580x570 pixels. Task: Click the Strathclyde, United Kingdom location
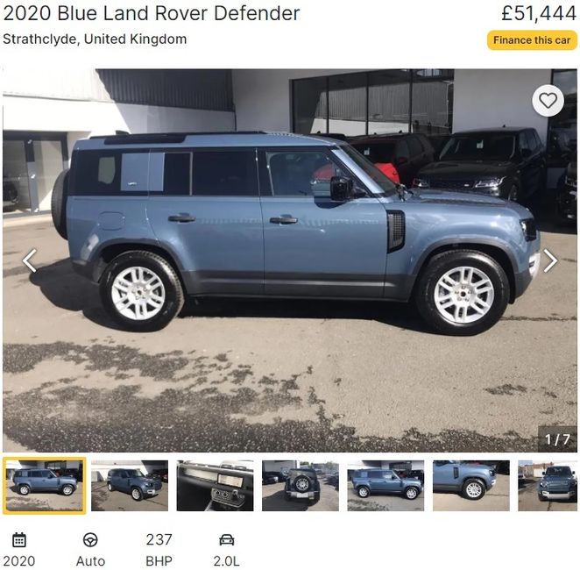pyautogui.click(x=95, y=39)
